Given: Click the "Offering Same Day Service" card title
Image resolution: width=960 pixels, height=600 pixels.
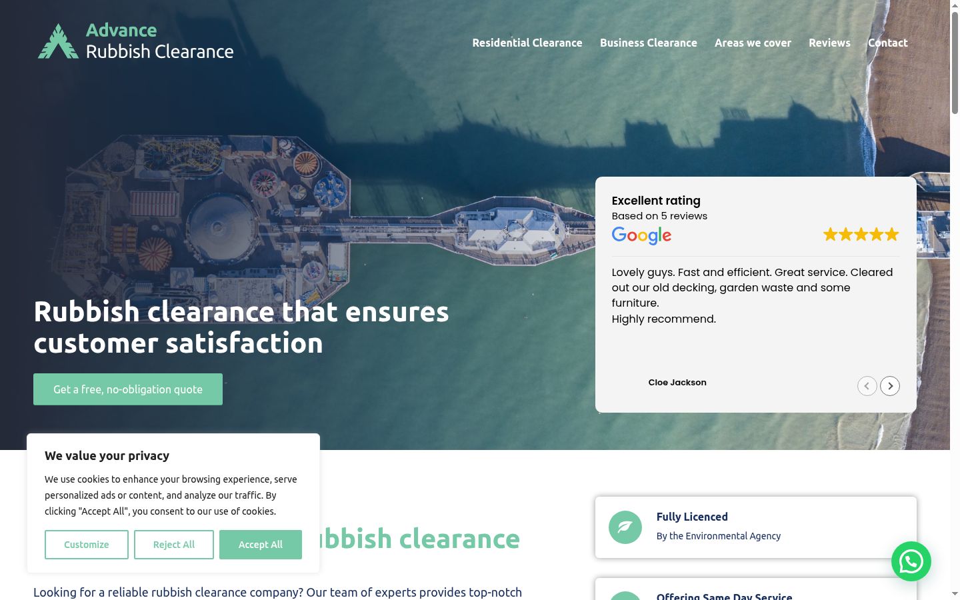Looking at the screenshot, I should 725,596.
